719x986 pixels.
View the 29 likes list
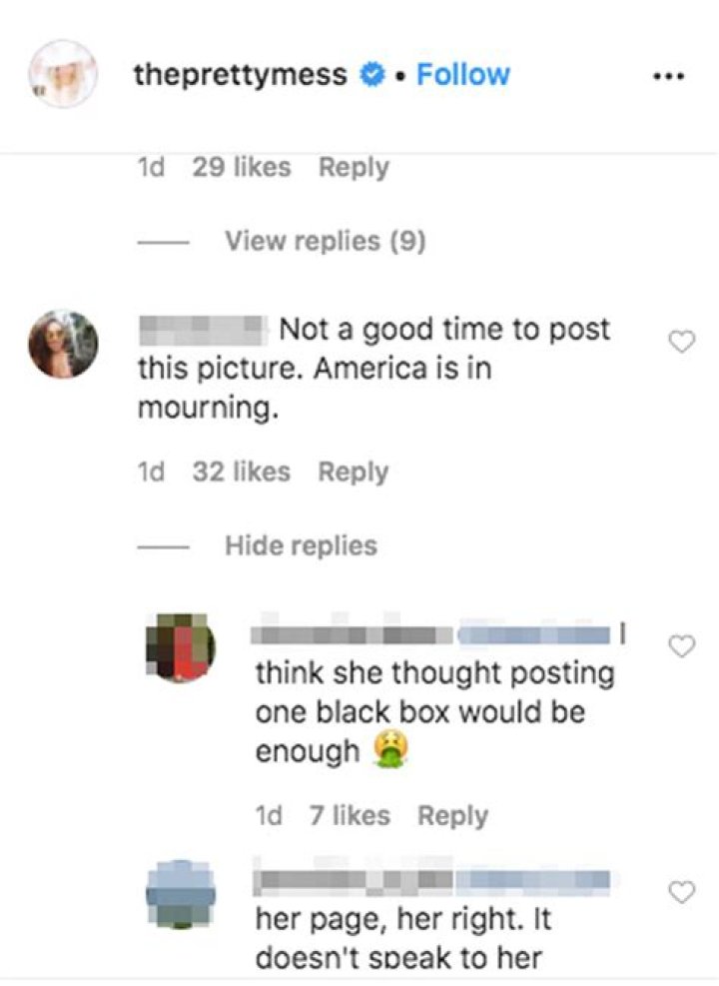click(x=242, y=167)
